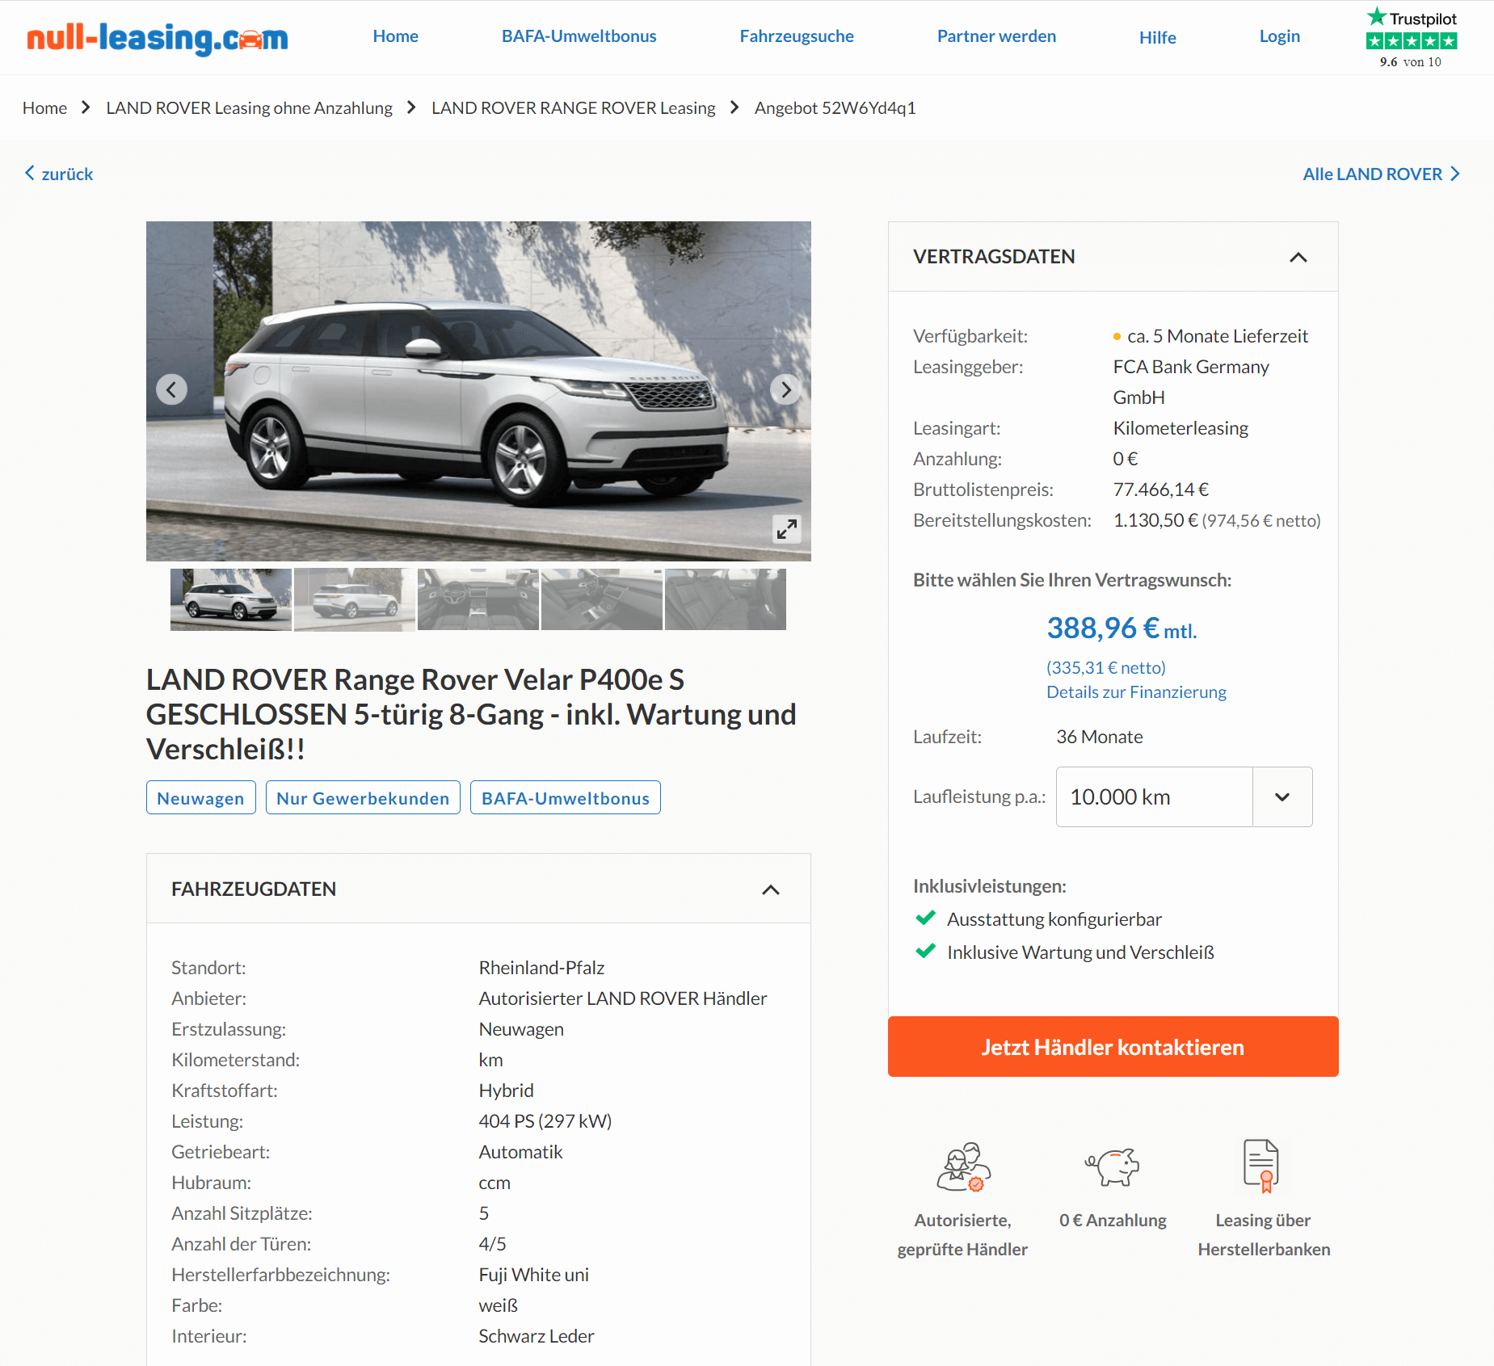This screenshot has width=1494, height=1366.
Task: Click the Leasing über Herstellerbanken document icon
Action: 1262,1166
